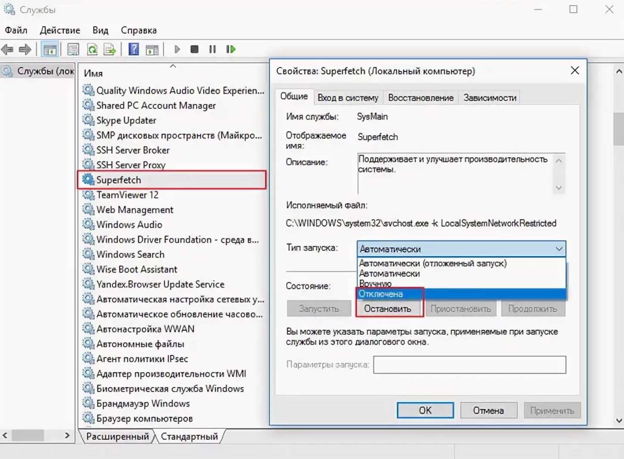
Task: Click the Back arrow in the toolbar
Action: tap(8, 50)
